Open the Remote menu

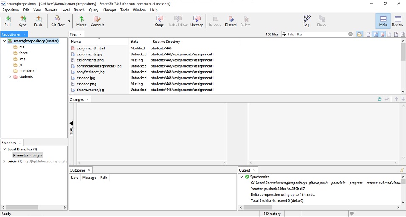[x=51, y=10]
